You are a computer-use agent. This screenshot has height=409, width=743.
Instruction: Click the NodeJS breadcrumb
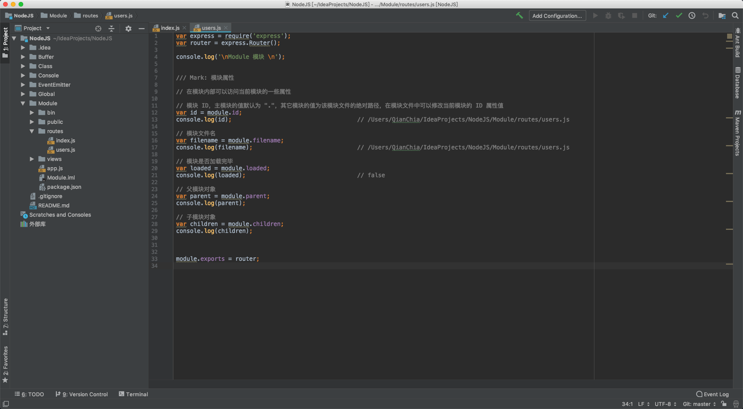click(19, 15)
